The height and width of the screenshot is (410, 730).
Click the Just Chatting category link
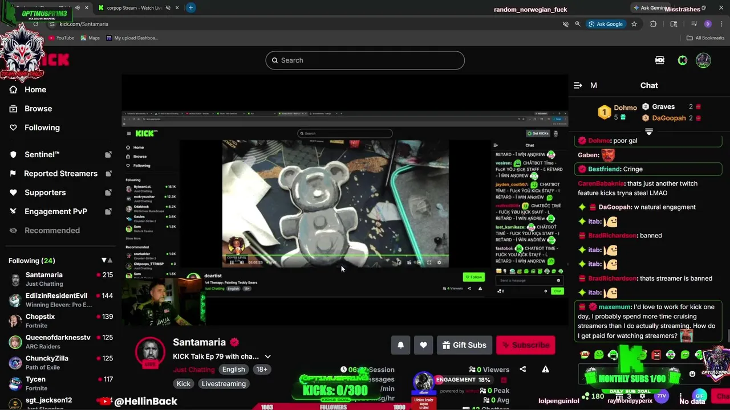(x=194, y=370)
